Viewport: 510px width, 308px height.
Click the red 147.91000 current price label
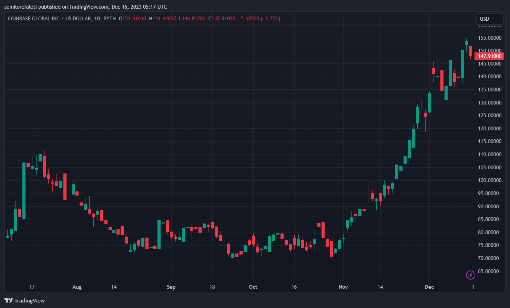489,56
